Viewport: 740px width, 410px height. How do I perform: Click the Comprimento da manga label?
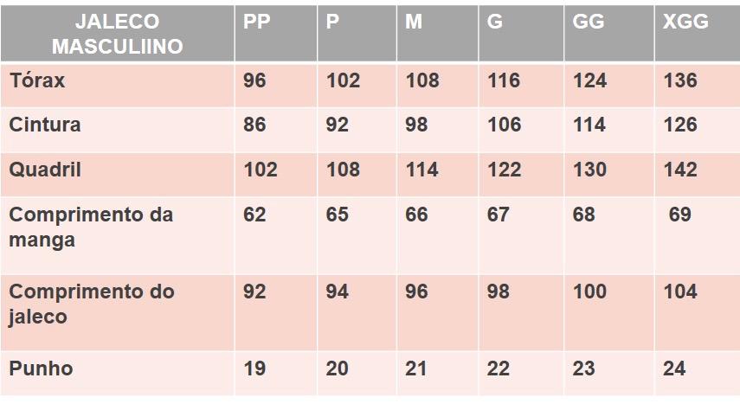coord(91,227)
